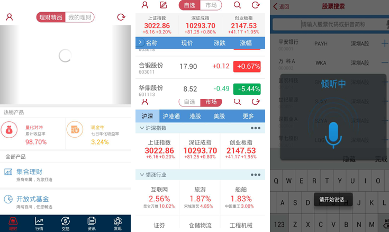Add 平安银行 with its plus icon
Screen dimensions: 389x232
tap(385, 43)
